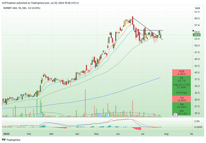
Task: Click the 55.0 price axis label
Action: point(197,32)
